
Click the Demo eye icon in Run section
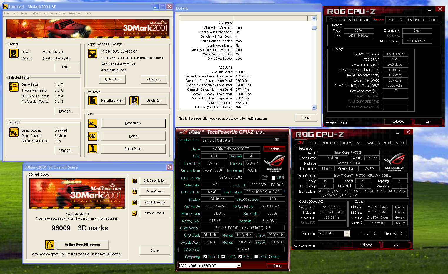(x=93, y=136)
